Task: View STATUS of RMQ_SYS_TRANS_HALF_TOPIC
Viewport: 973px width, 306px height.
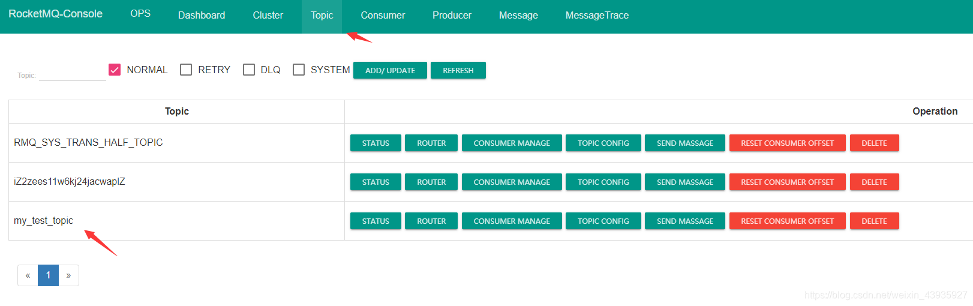Action: tap(376, 143)
